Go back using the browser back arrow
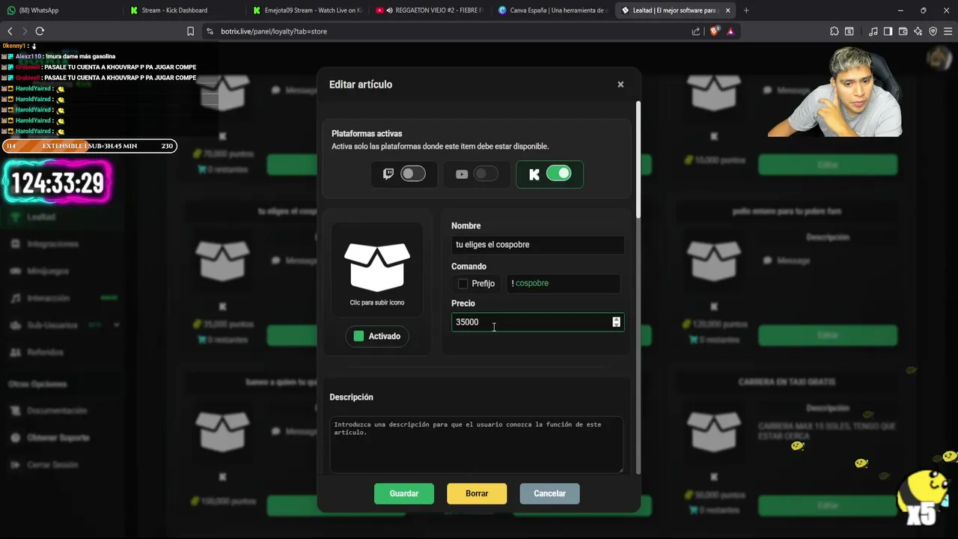This screenshot has width=958, height=539. click(x=10, y=31)
